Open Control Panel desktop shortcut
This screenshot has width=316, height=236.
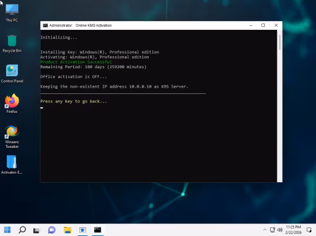(x=12, y=74)
